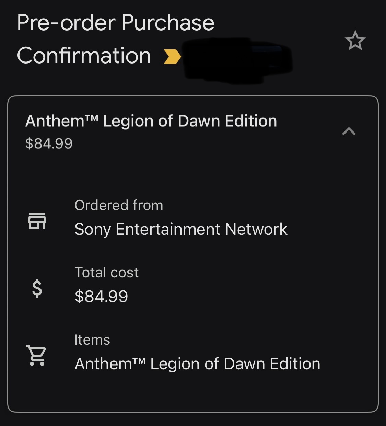386x426 pixels.
Task: Open the Anthem item listed under Items
Action: click(197, 364)
